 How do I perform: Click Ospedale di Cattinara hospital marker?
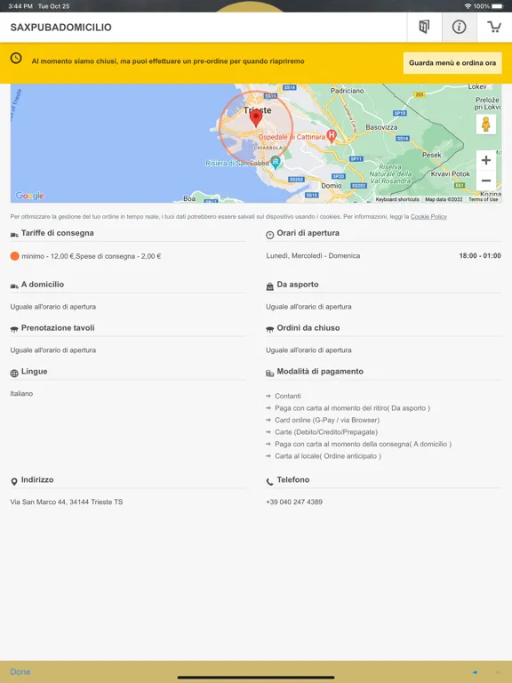coord(332,136)
